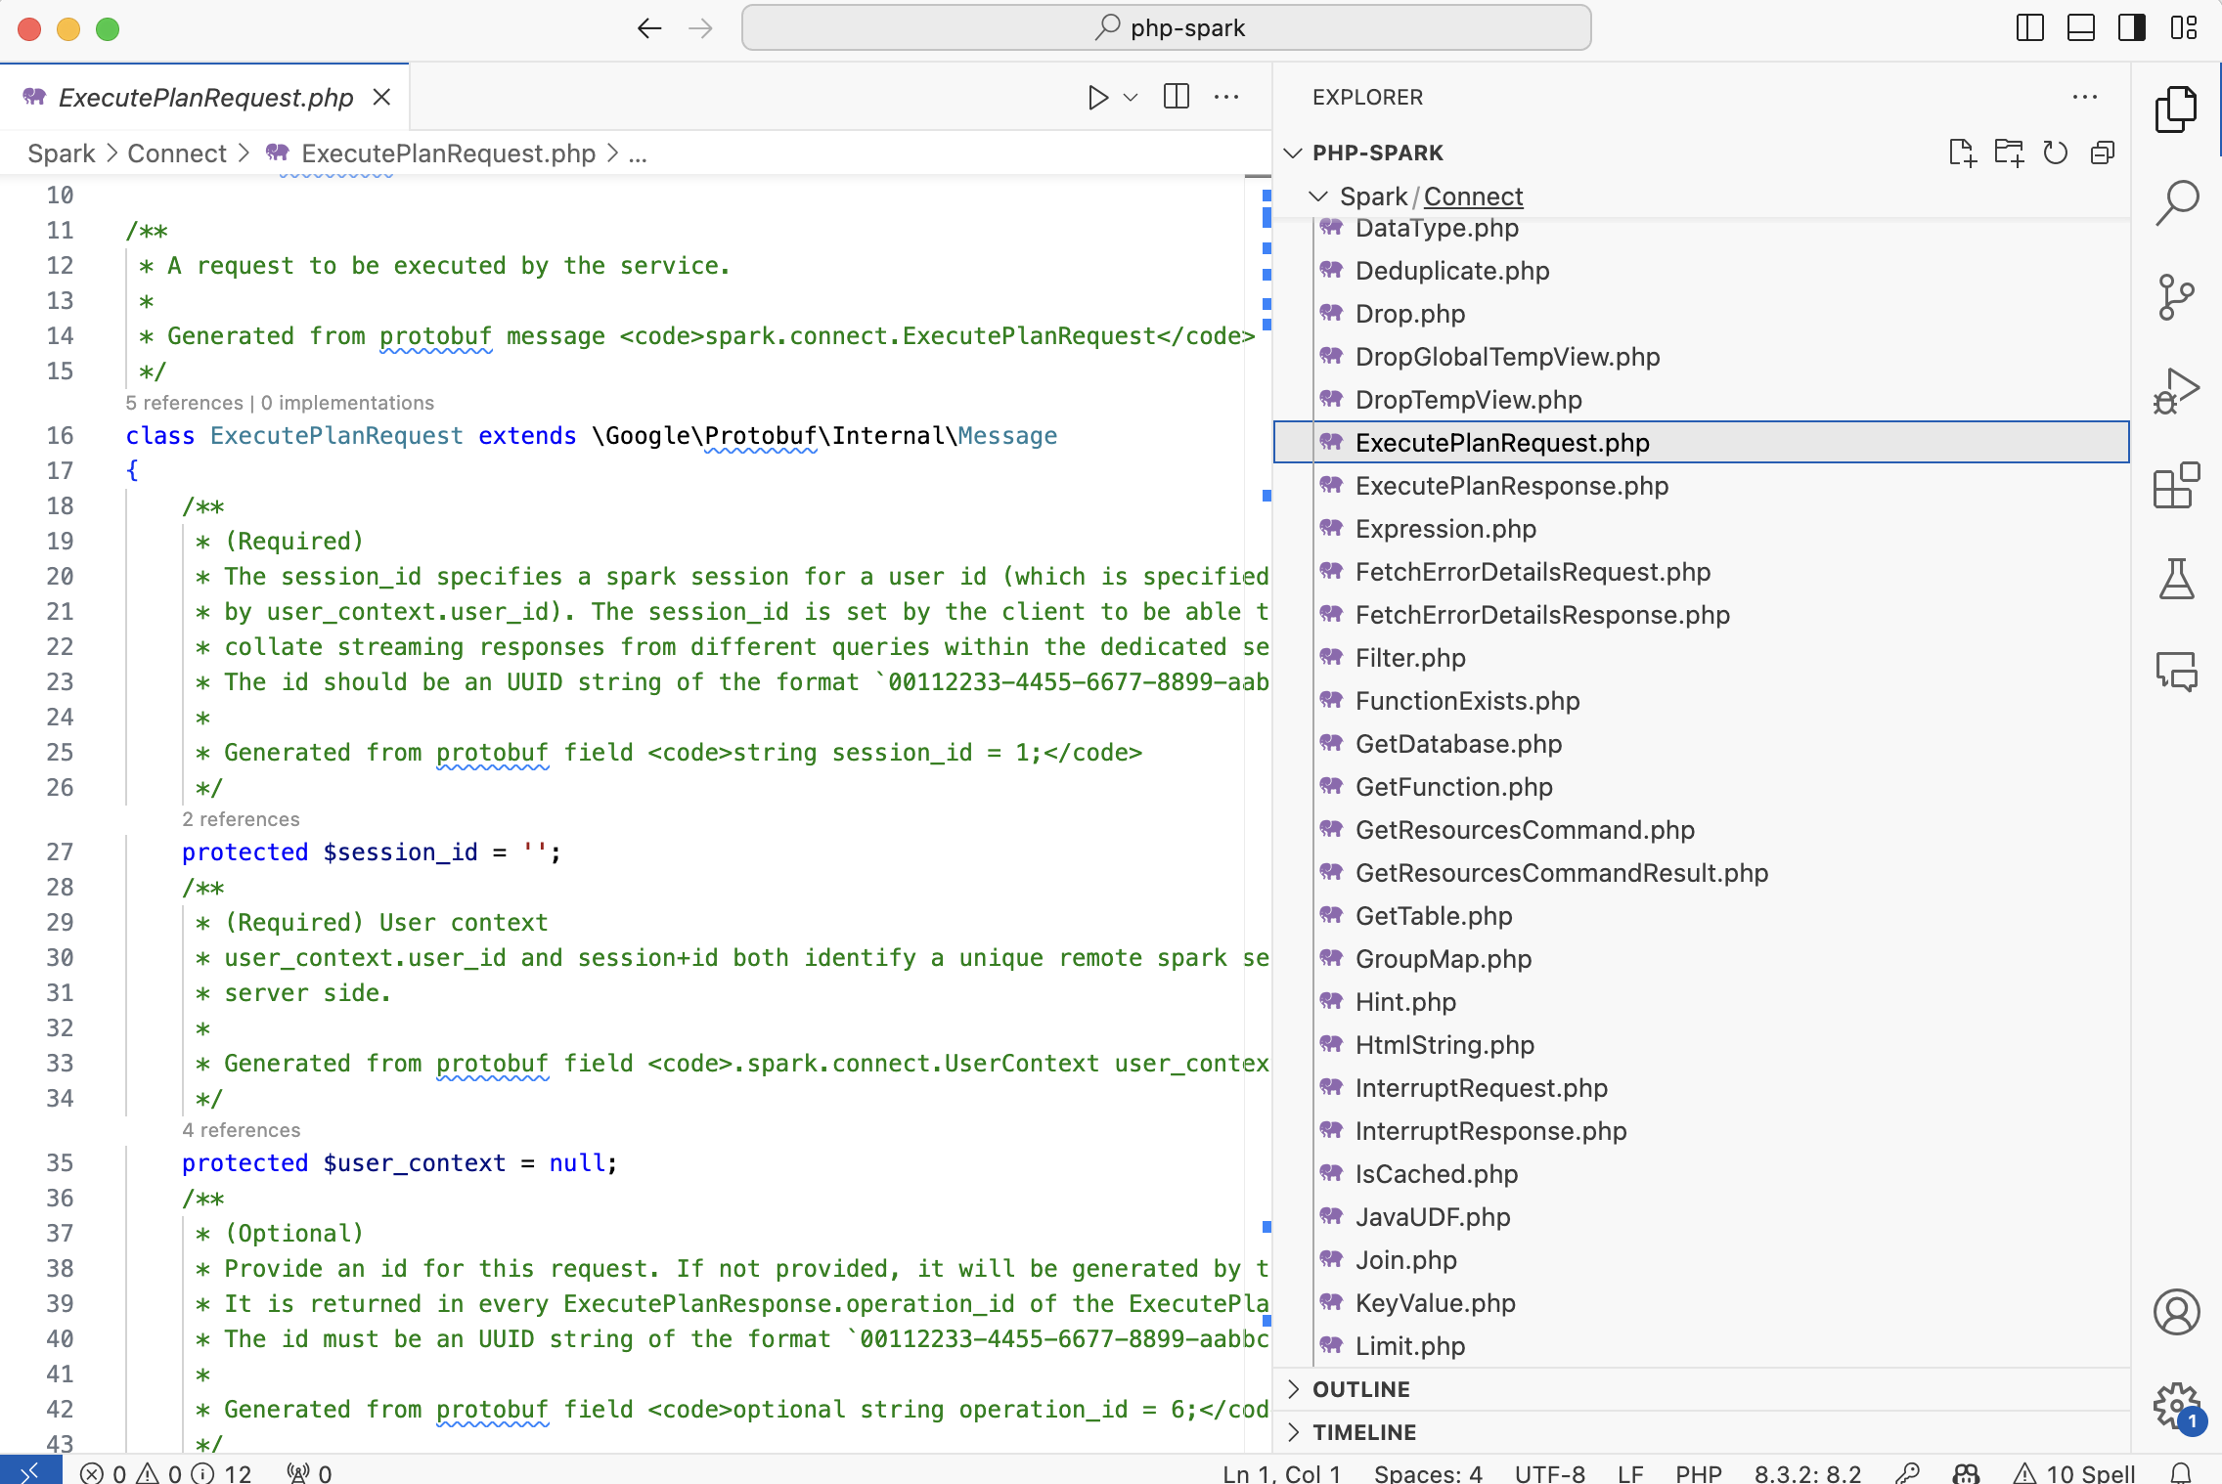This screenshot has width=2222, height=1484.
Task: Refresh the Explorer file tree
Action: coord(2056,153)
